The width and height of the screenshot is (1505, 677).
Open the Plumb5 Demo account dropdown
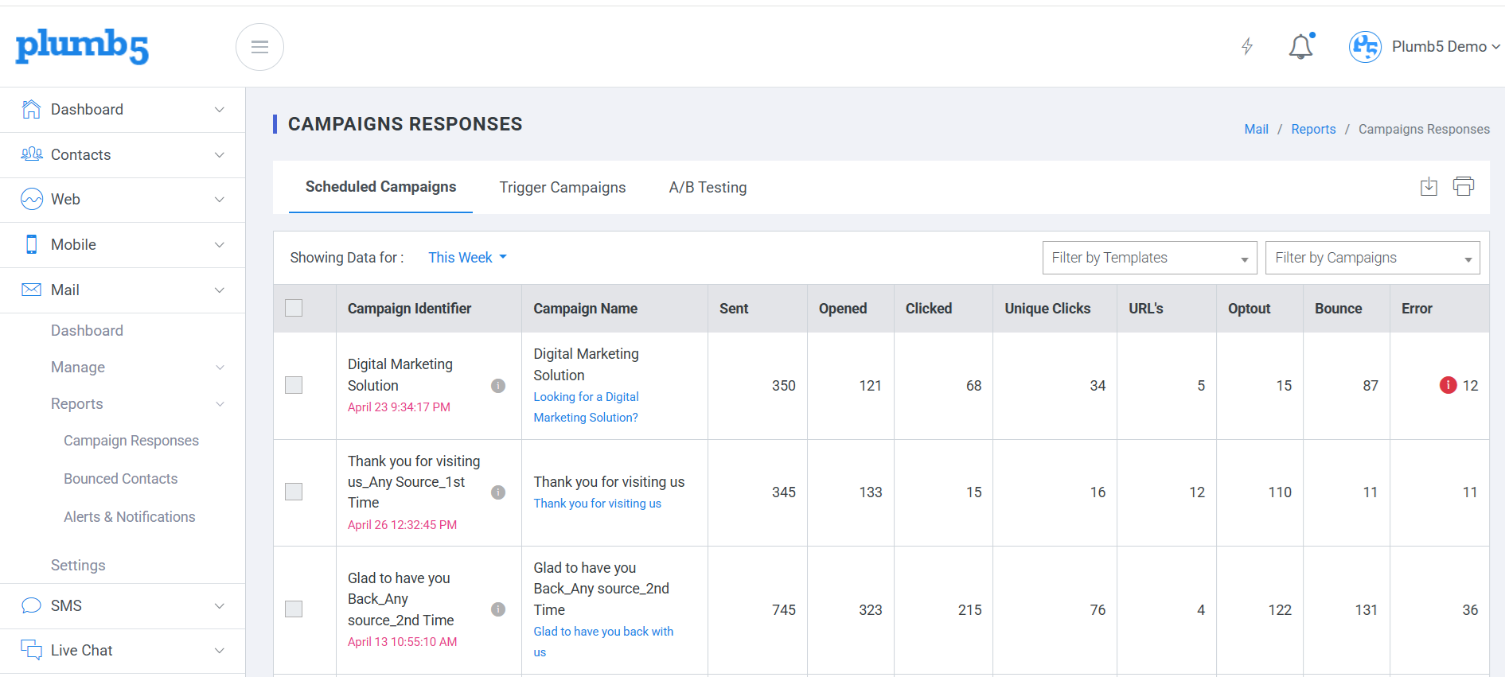[x=1445, y=47]
